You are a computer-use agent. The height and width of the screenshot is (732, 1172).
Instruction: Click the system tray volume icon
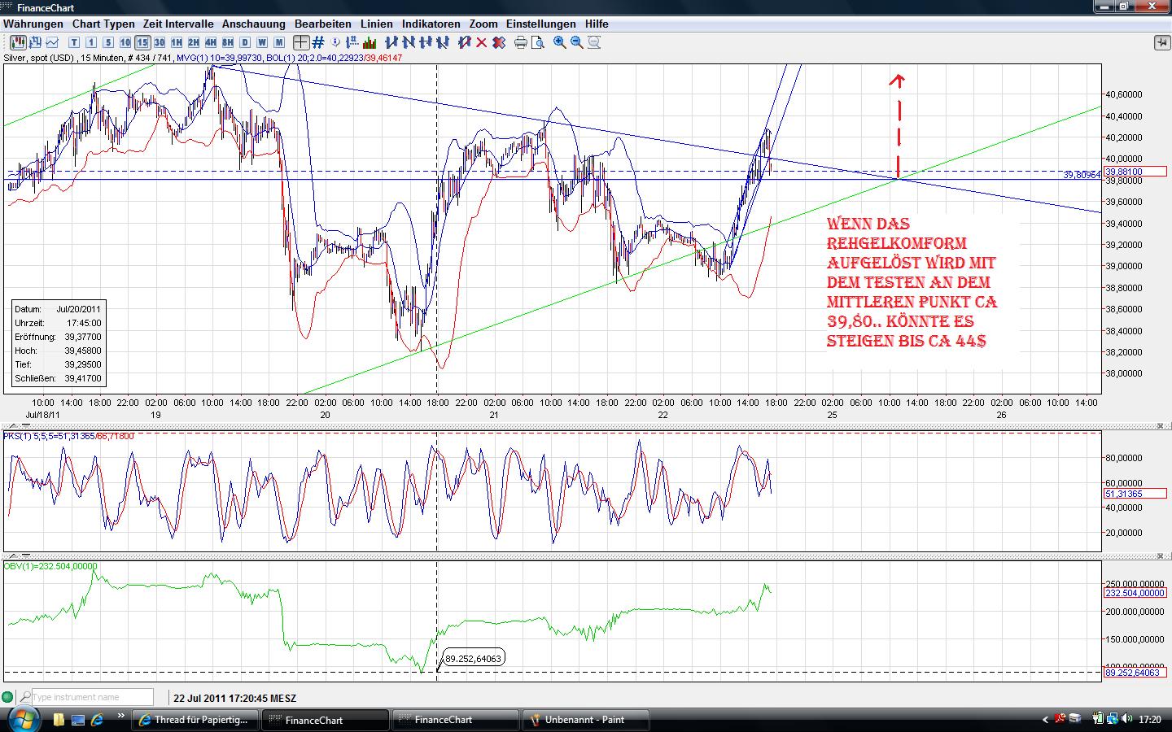pos(1127,719)
